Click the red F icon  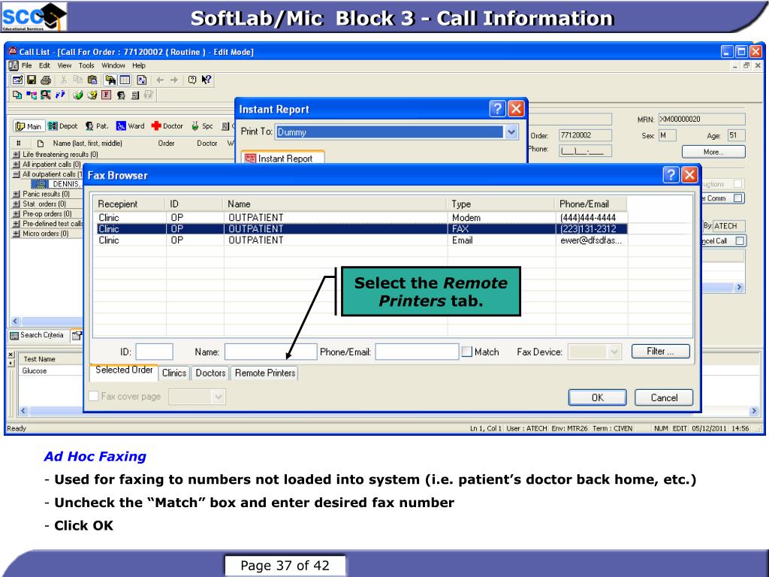[106, 95]
